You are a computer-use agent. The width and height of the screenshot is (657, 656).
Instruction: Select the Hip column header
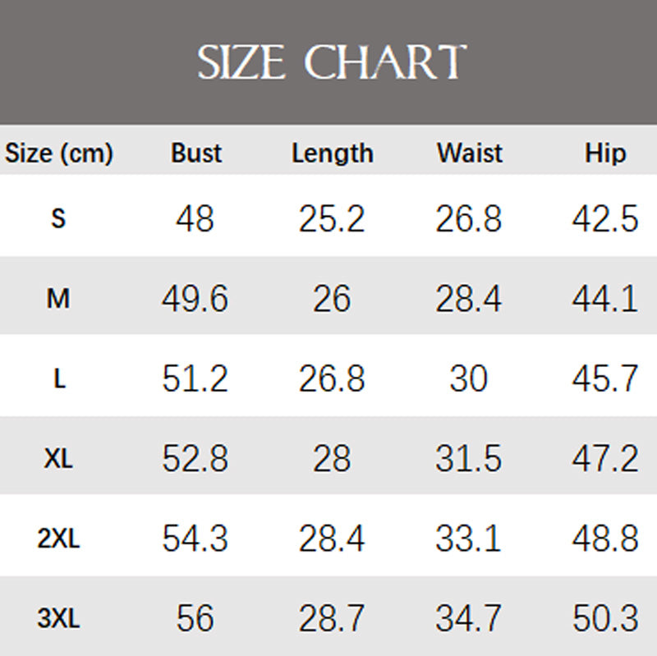click(x=605, y=153)
